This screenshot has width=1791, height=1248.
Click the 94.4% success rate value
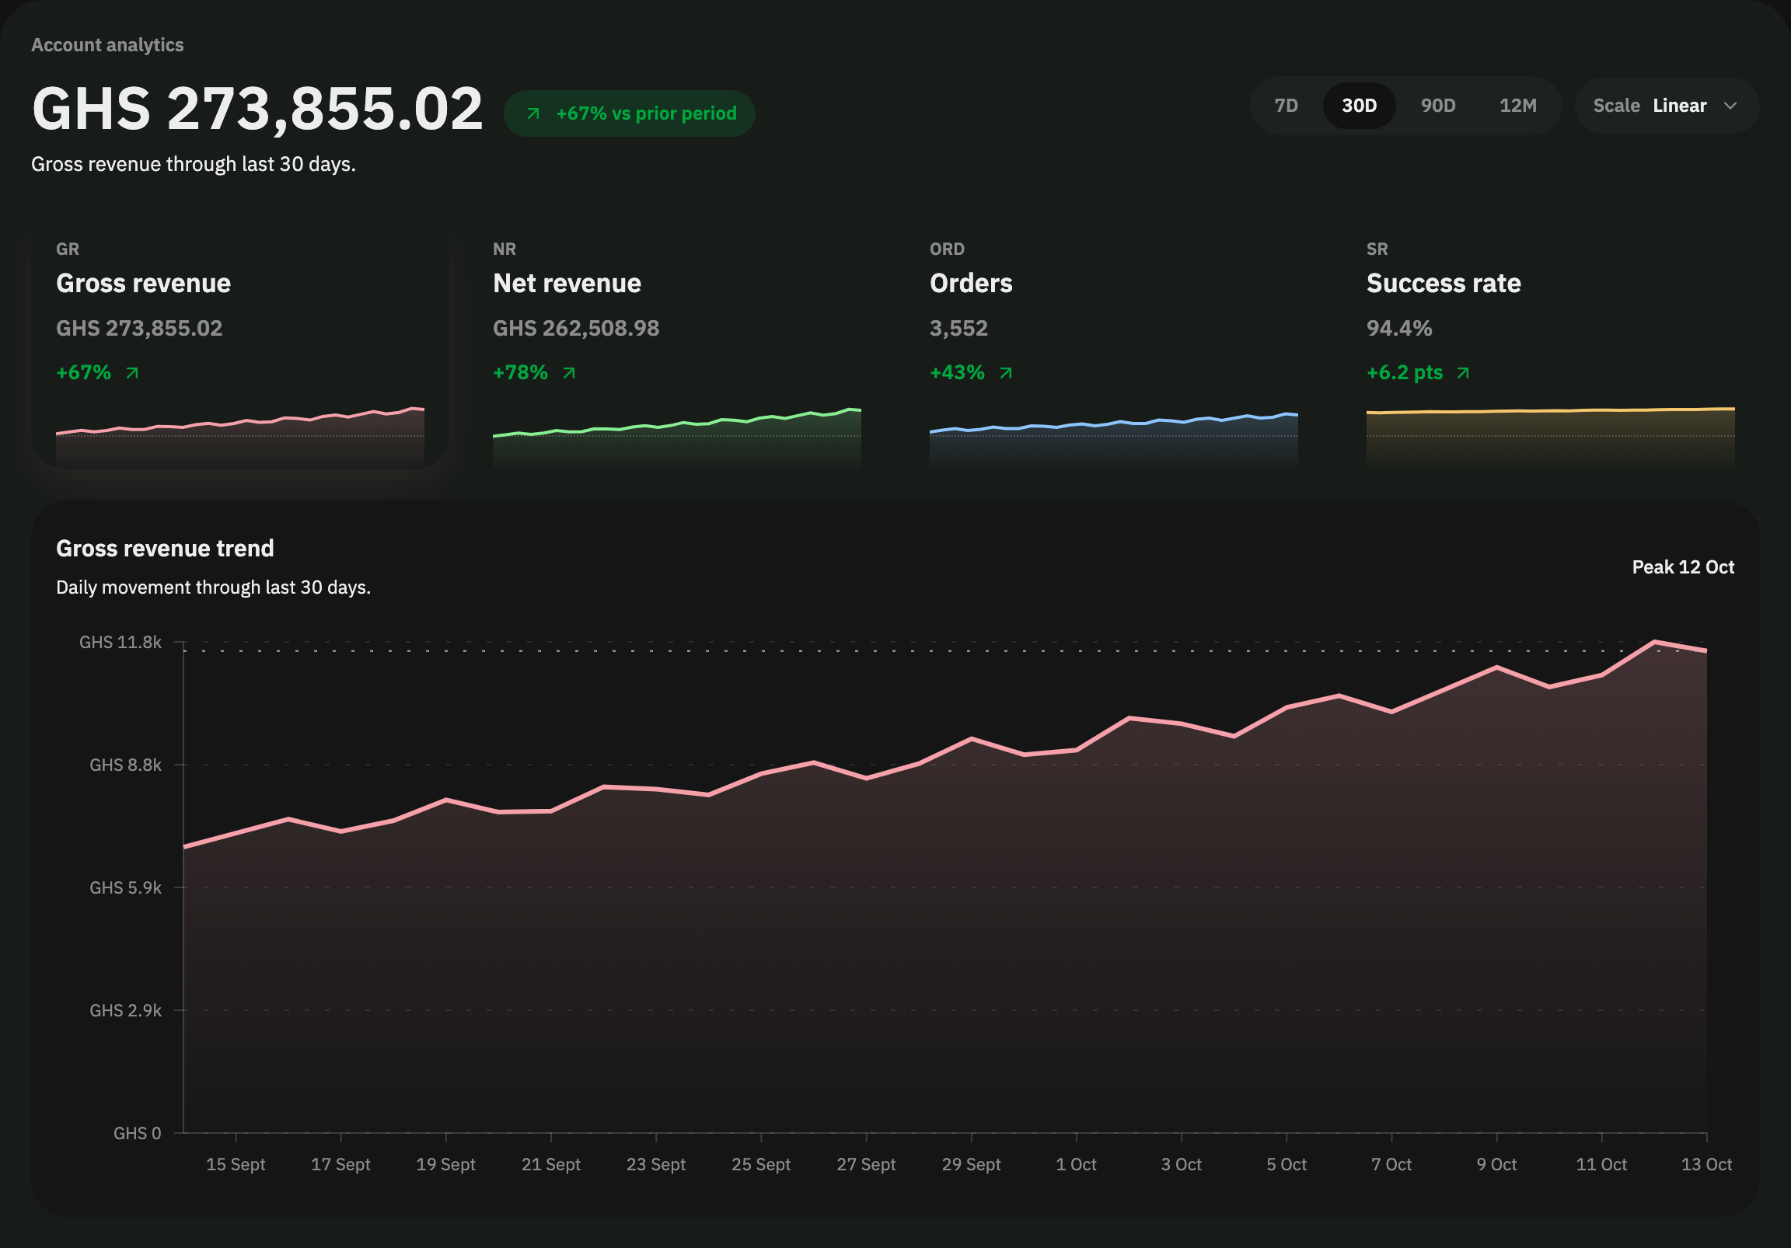coord(1398,329)
